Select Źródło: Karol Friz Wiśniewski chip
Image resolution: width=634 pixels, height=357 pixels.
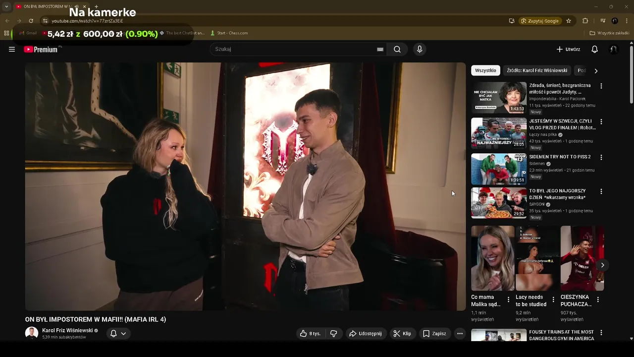click(537, 70)
